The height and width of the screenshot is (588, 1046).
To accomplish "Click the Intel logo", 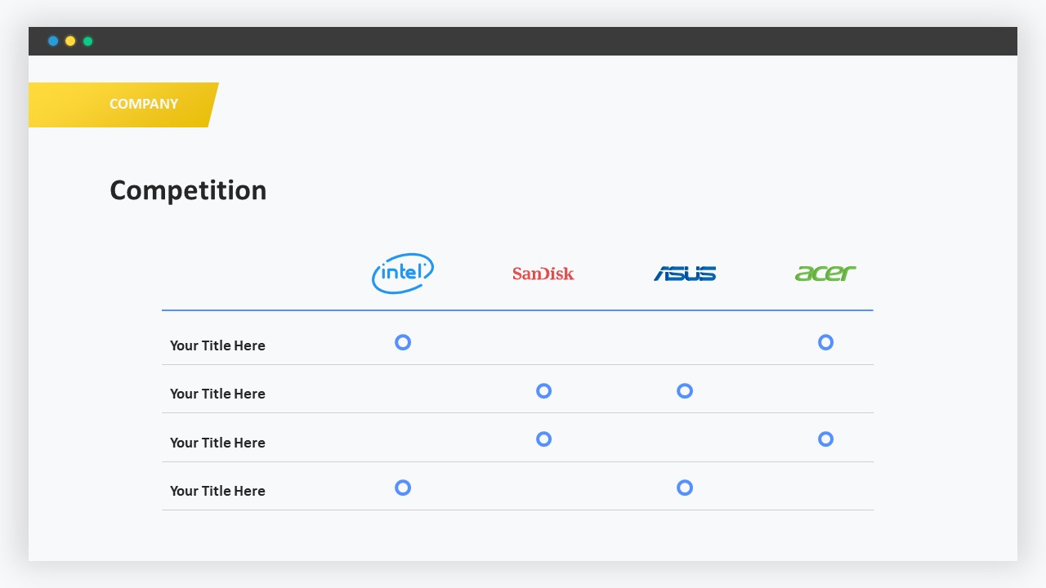I will click(x=403, y=274).
